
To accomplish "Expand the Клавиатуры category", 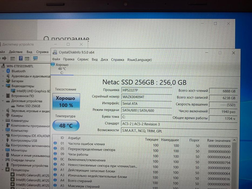I will 3,120.
